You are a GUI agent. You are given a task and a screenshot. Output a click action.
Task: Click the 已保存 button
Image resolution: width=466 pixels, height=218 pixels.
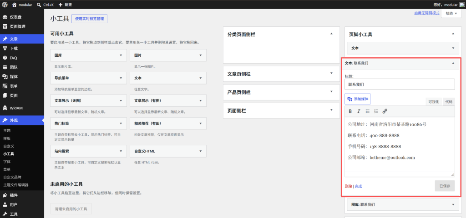click(x=445, y=186)
